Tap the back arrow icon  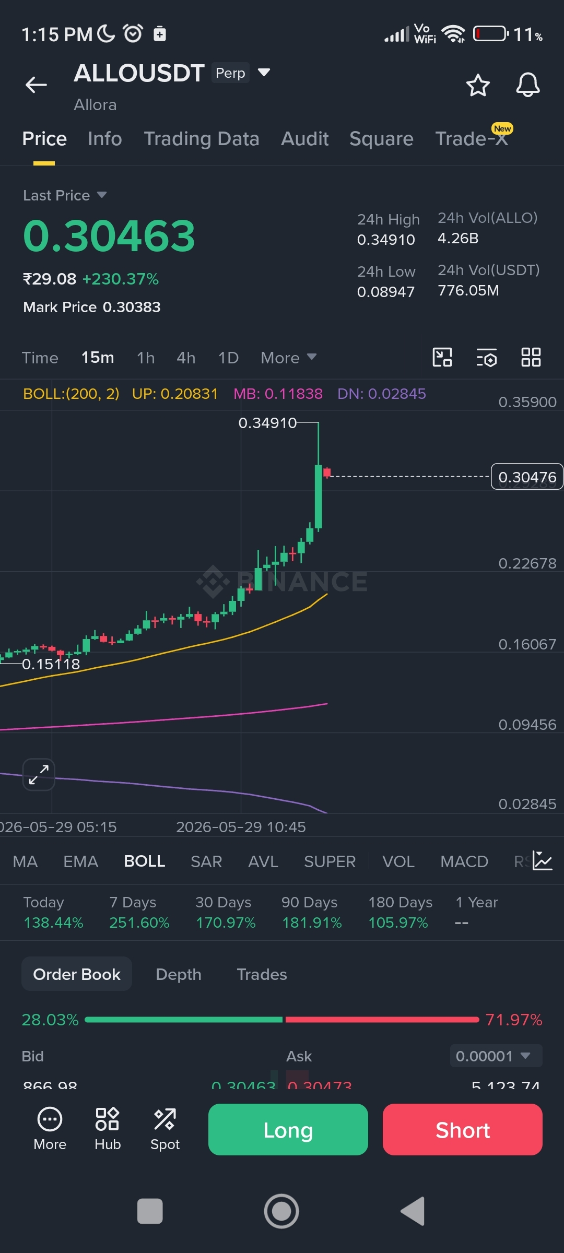point(36,85)
